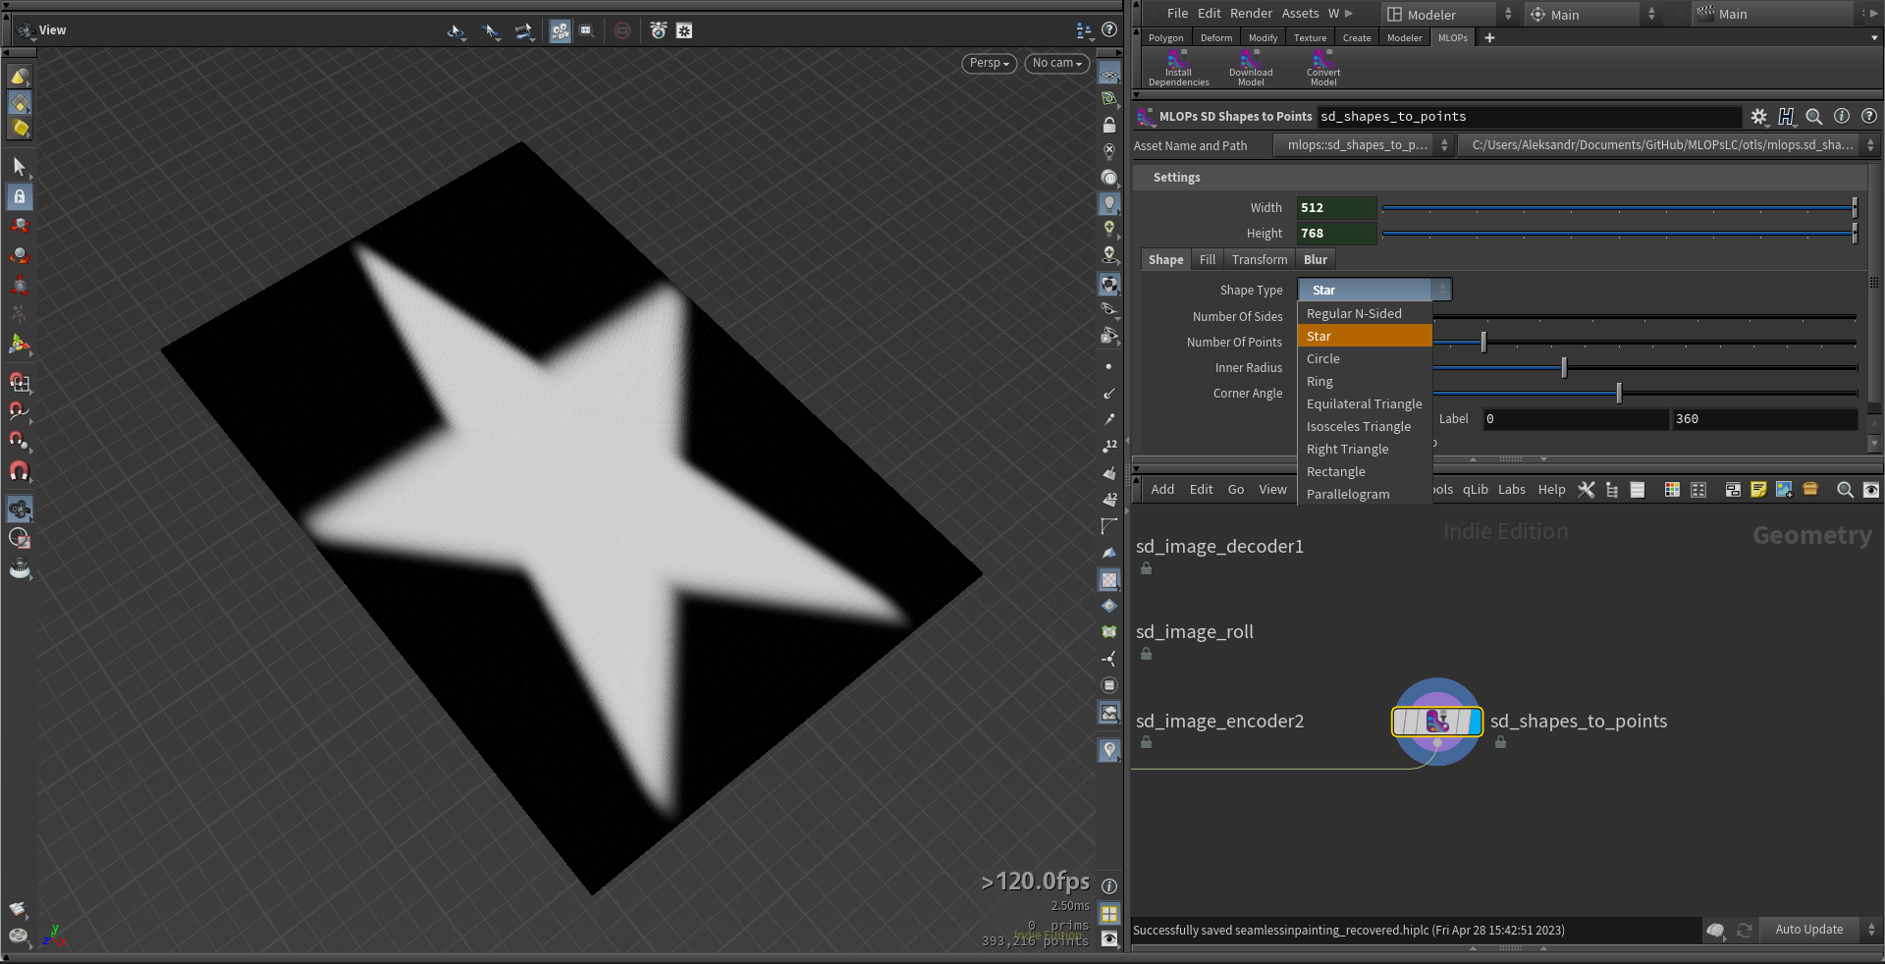Click Convert Model shelf tool
Screen dimensions: 1885x964
pos(1322,69)
